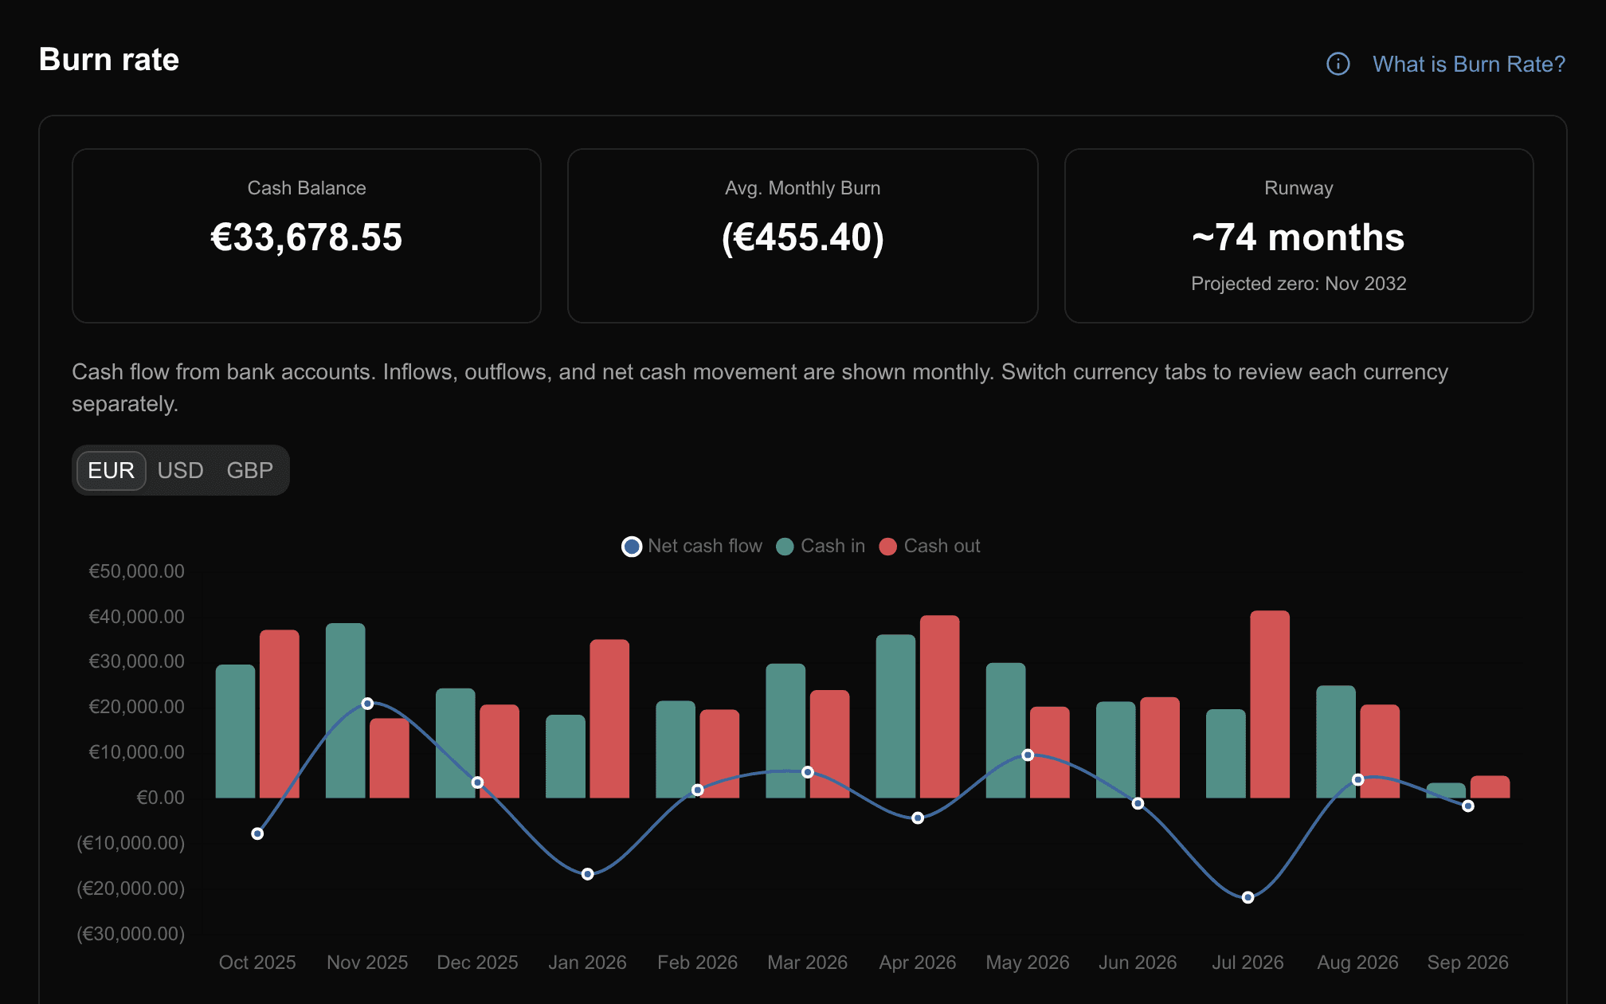
Task: Click the Feb 2026 red cash out bar
Action: click(719, 754)
